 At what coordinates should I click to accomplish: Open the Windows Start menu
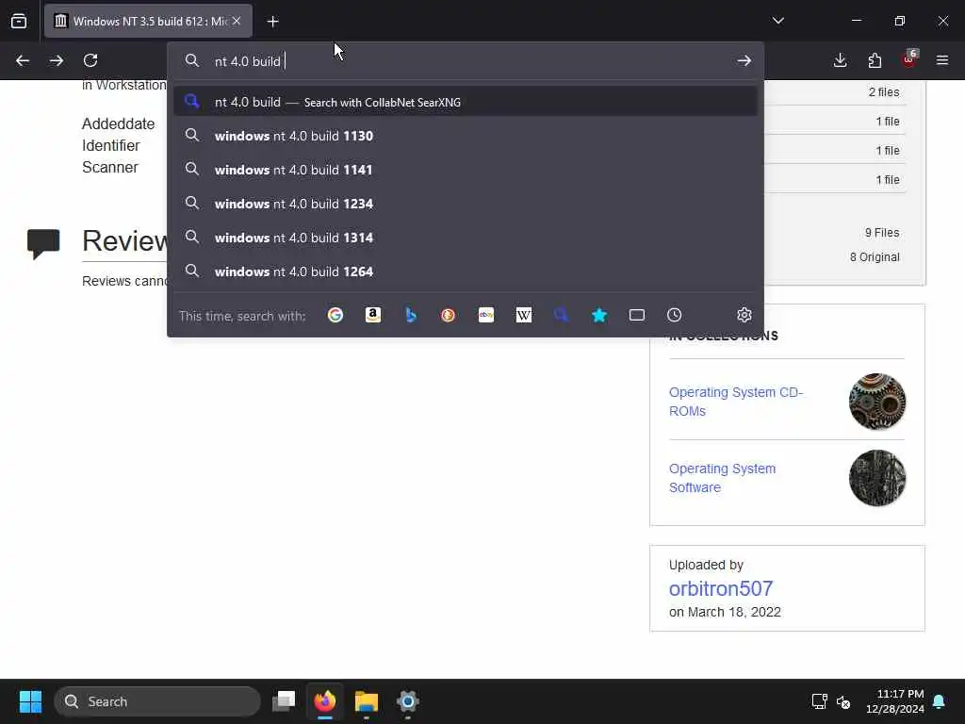[x=30, y=701]
